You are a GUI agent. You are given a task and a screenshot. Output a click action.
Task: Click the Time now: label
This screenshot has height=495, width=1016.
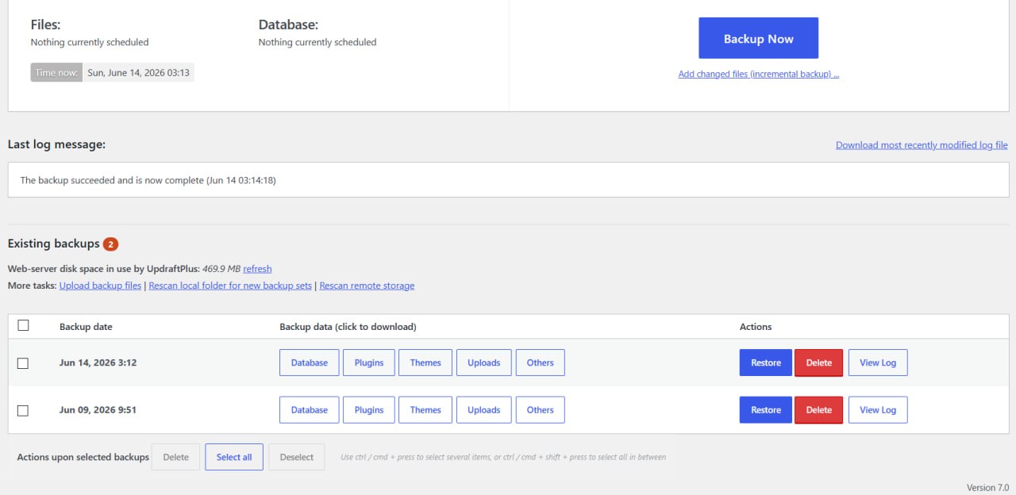coord(56,72)
